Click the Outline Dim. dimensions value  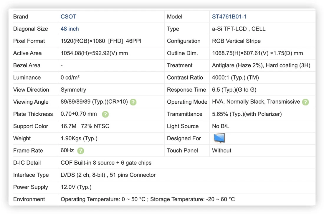(x=257, y=53)
